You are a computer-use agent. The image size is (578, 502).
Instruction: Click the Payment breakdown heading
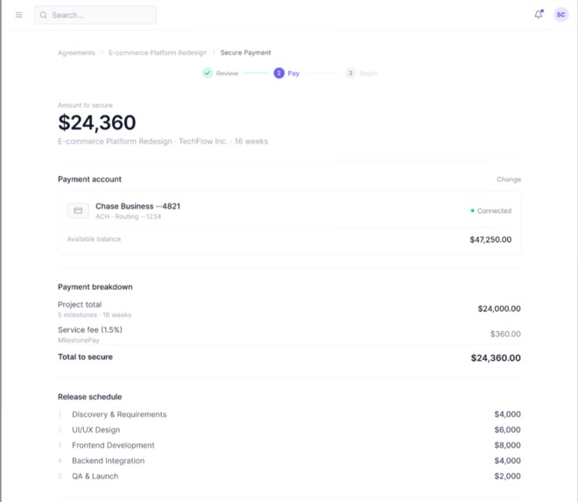(95, 287)
